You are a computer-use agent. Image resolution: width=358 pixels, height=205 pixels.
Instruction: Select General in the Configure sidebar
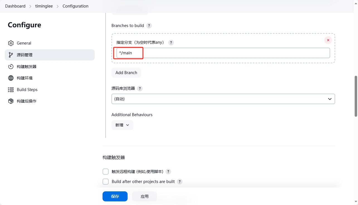tap(50, 43)
